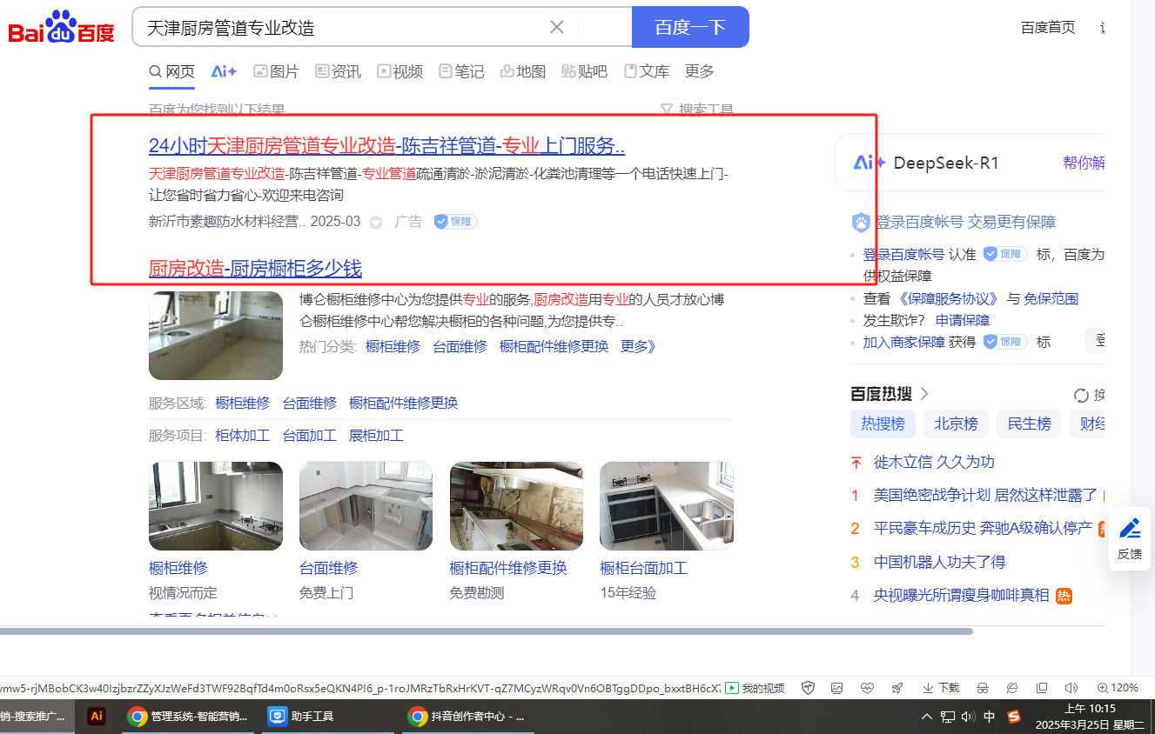1155x734 pixels.
Task: Expand 更多》 in 热门分类
Action: point(639,346)
